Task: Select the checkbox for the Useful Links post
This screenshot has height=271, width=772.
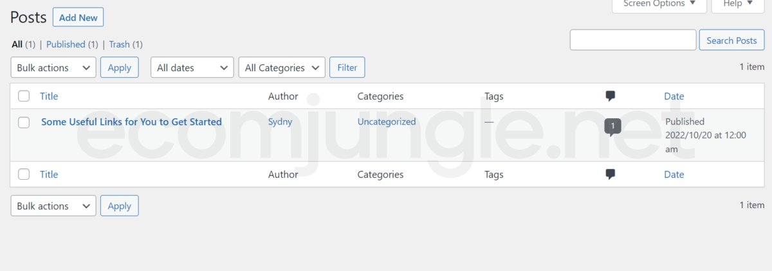Action: point(24,122)
